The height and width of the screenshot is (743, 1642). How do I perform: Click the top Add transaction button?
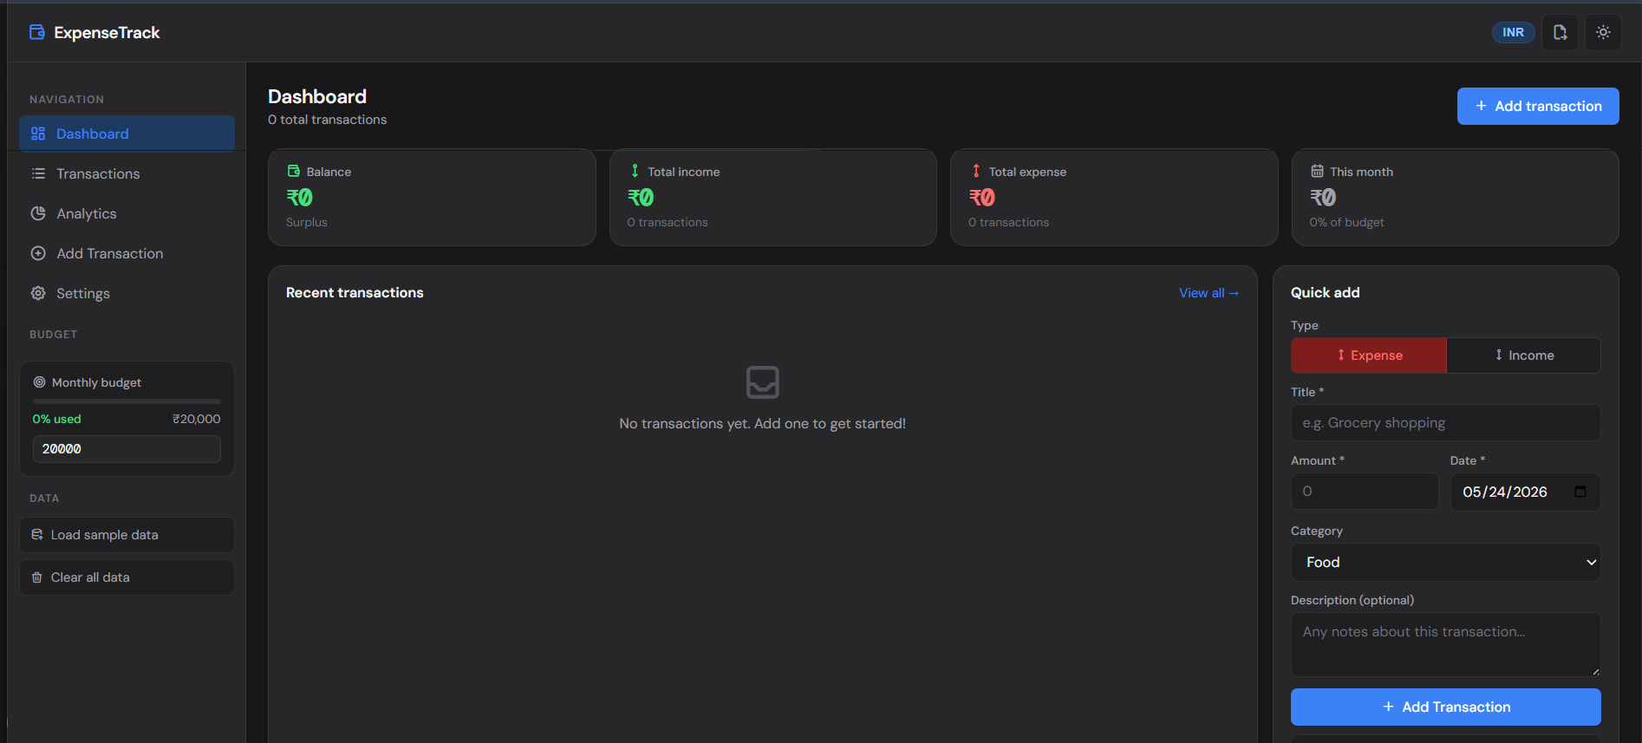(1538, 106)
